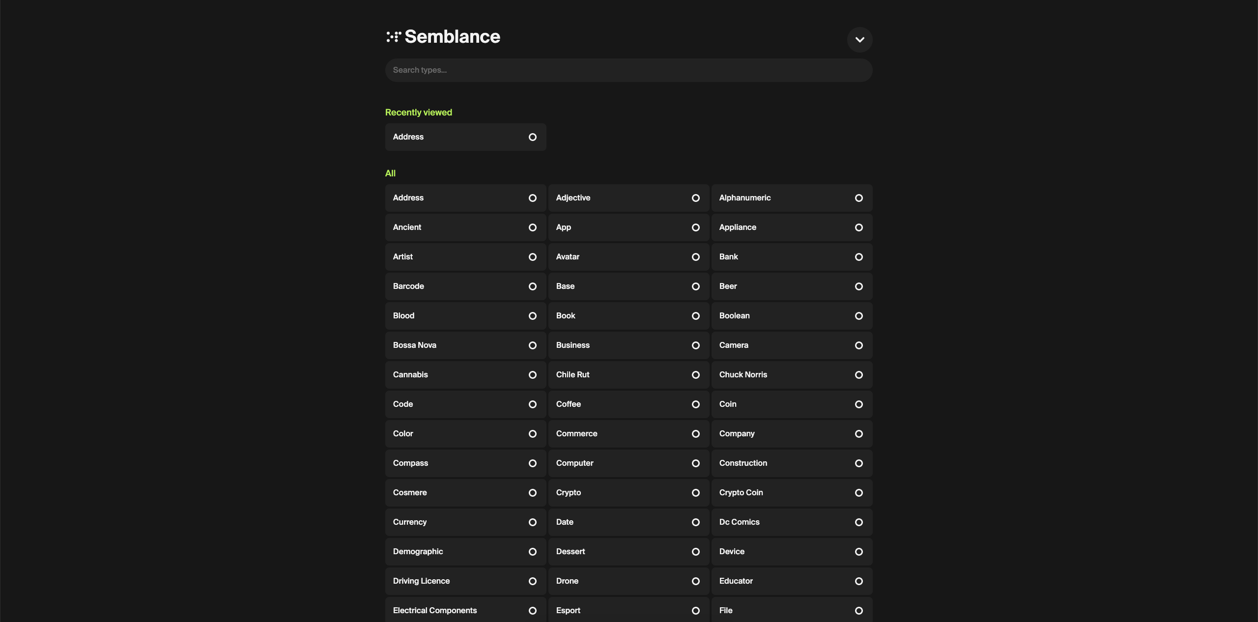Click the circle icon next to Coffee

click(x=696, y=404)
